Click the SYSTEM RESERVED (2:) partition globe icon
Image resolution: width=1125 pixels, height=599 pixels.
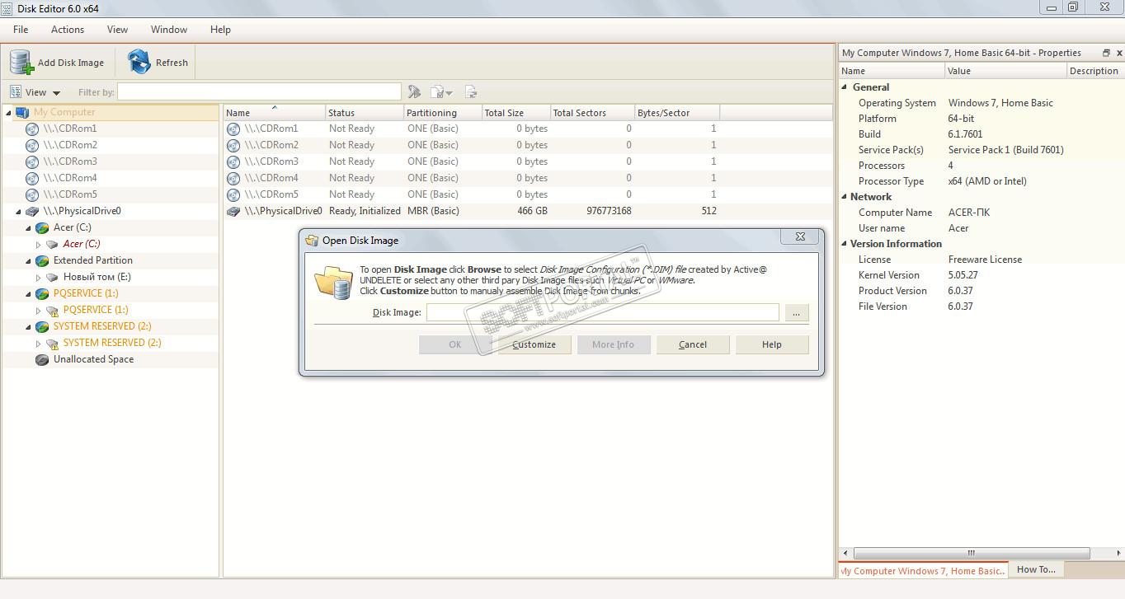(x=42, y=326)
